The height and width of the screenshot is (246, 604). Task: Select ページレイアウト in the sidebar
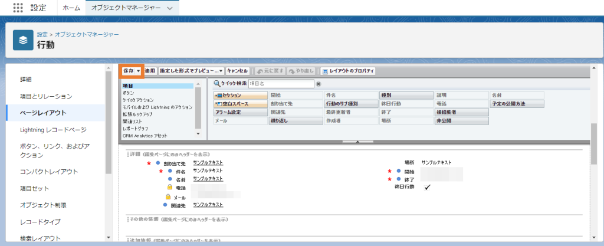[43, 113]
